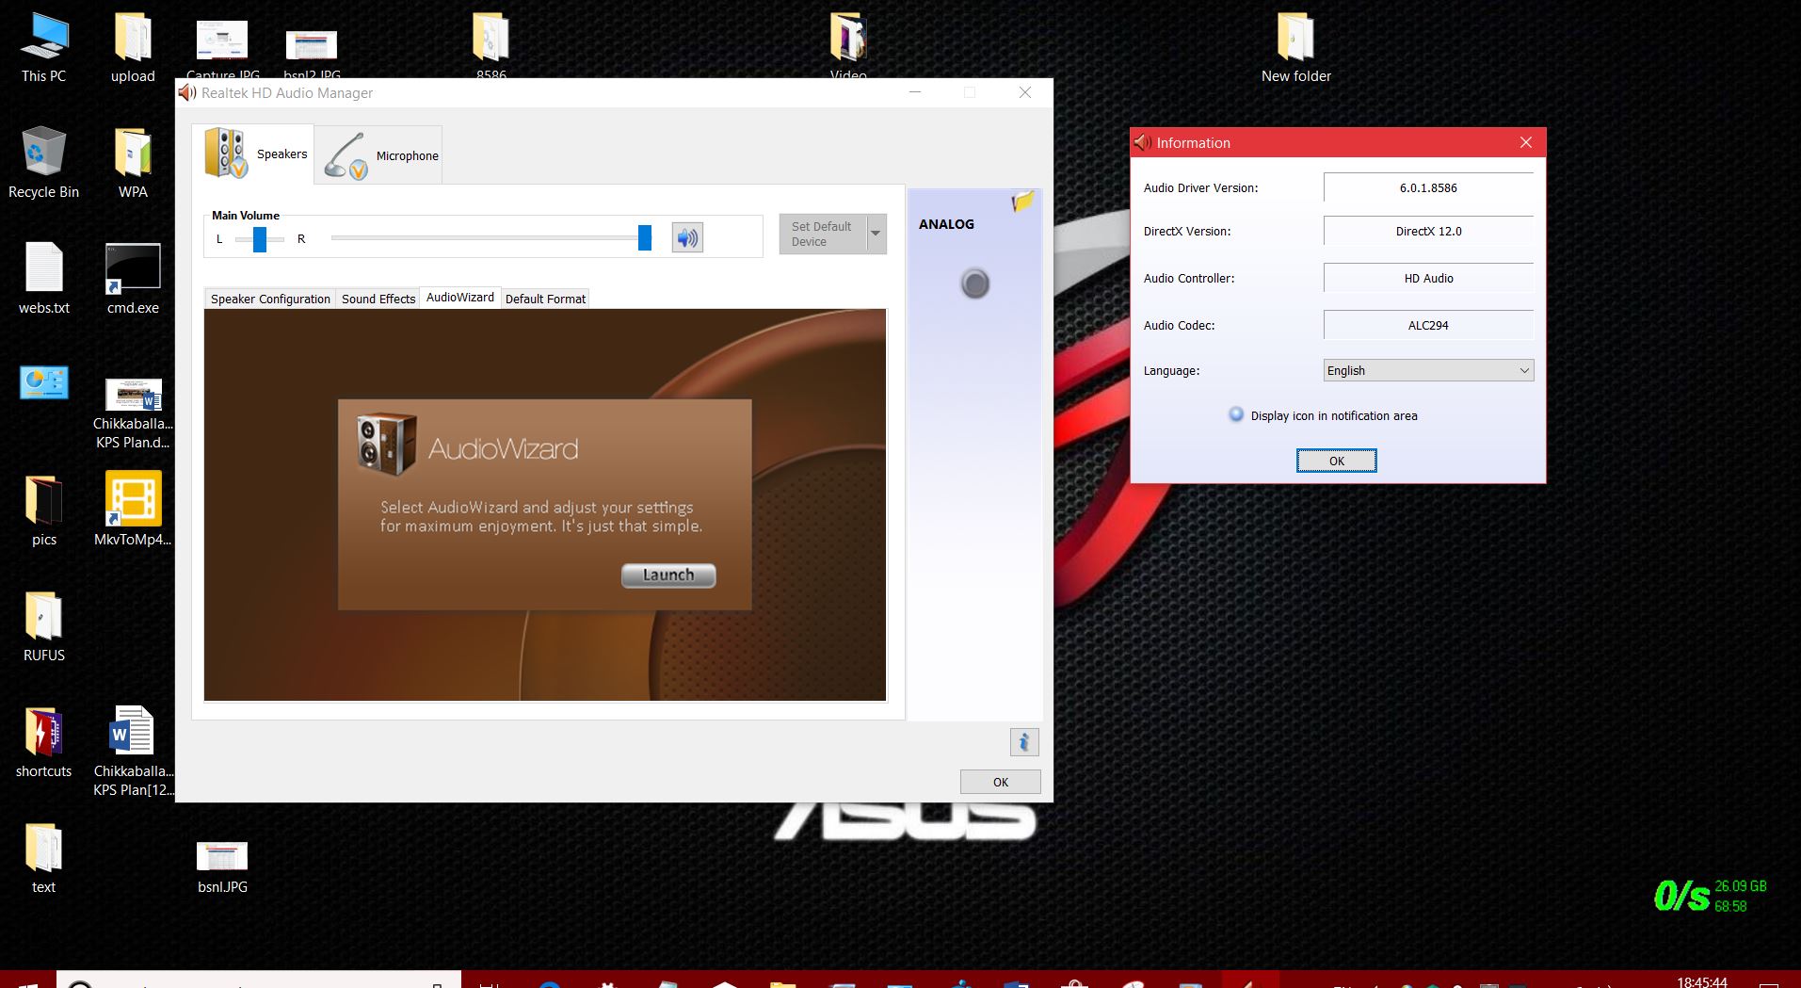Open the upload folder on desktop
The height and width of the screenshot is (988, 1801).
point(133,47)
